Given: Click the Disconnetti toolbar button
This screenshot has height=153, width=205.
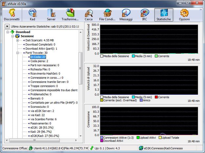Looking at the screenshot, I should (12, 15).
